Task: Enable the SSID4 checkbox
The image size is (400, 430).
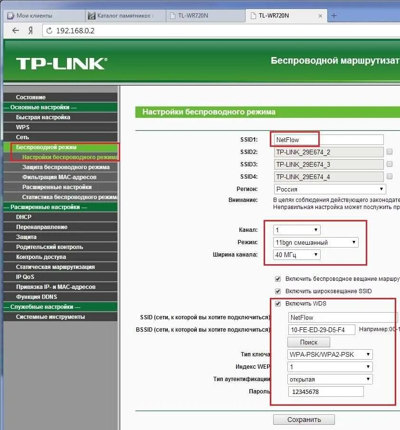Action: click(389, 176)
